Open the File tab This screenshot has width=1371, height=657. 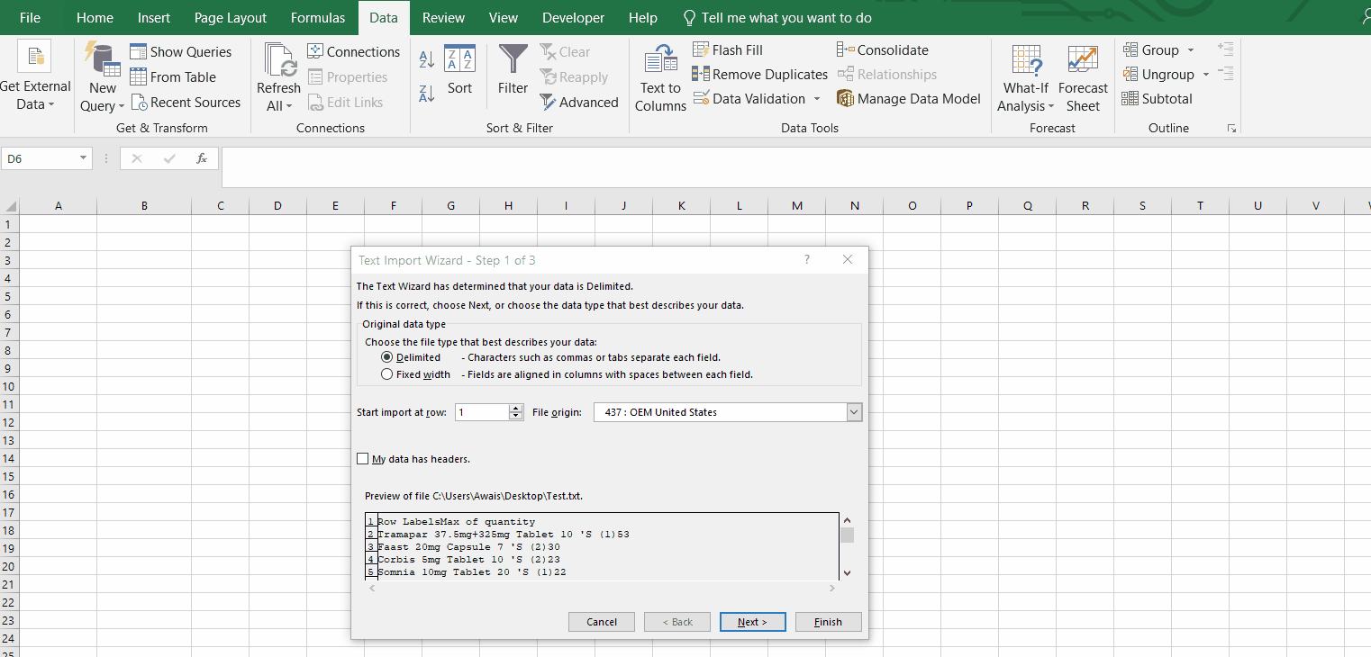click(x=30, y=17)
